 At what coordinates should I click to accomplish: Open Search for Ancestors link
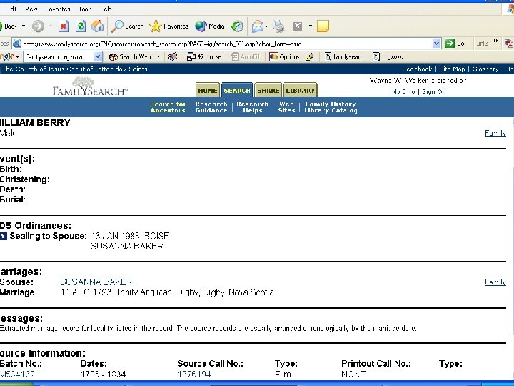(x=168, y=107)
